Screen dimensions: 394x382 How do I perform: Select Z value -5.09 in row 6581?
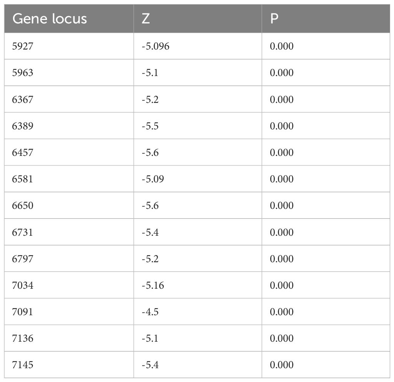pos(153,179)
